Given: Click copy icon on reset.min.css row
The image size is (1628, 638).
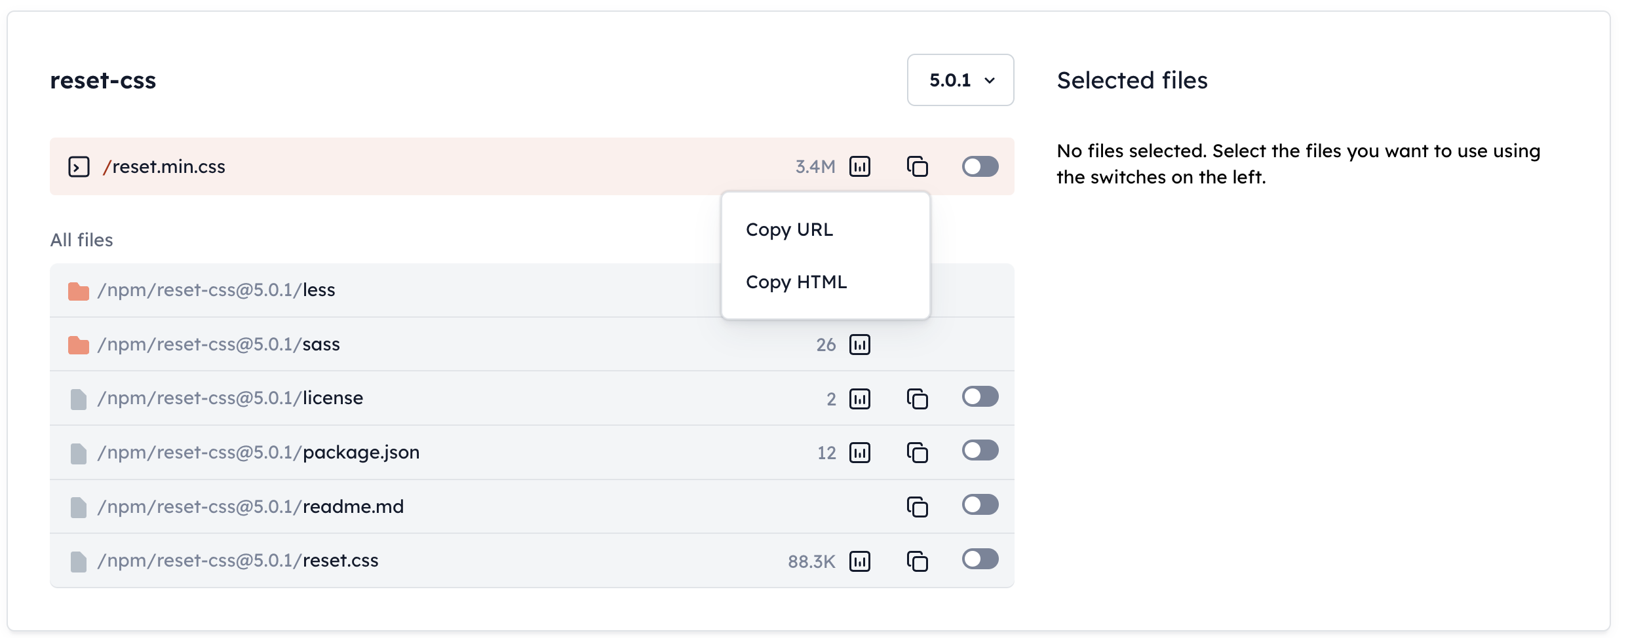Looking at the screenshot, I should tap(917, 166).
